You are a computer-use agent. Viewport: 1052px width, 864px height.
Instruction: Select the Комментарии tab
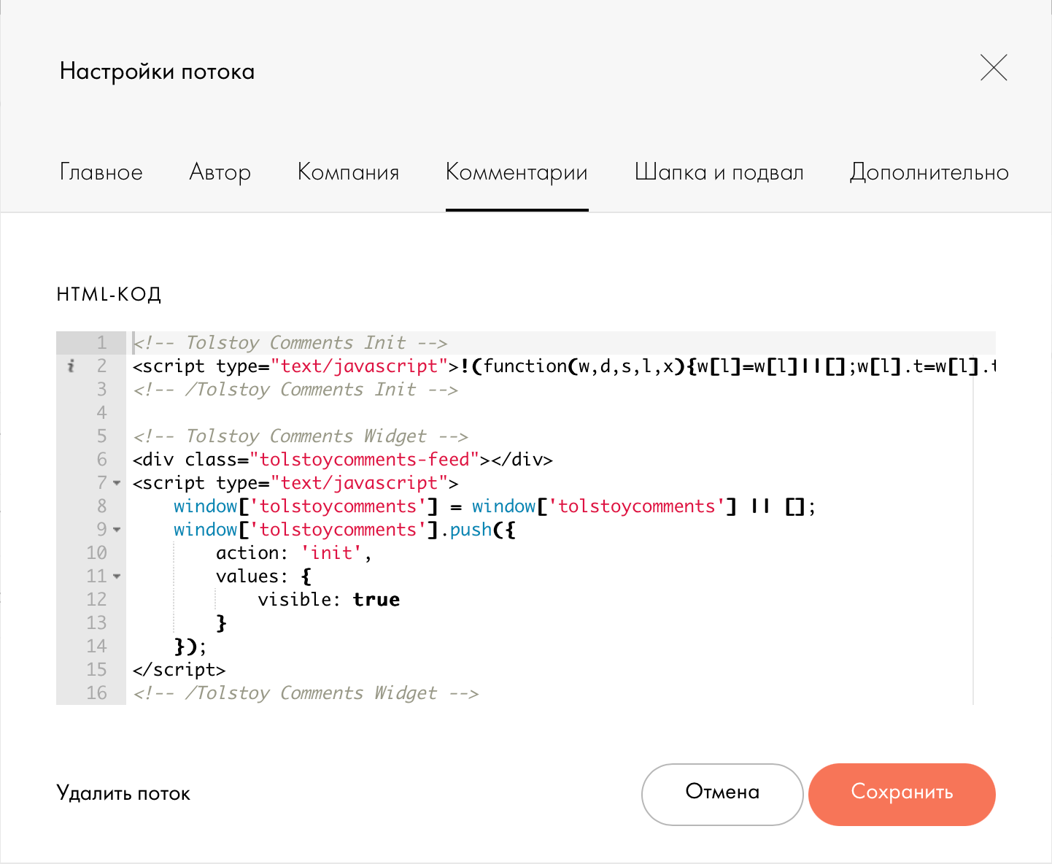(517, 172)
